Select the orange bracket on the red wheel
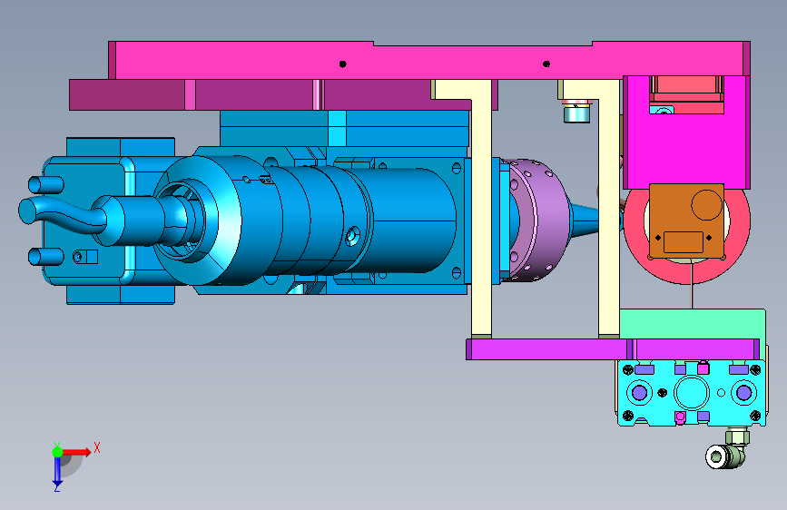Viewport: 787px width, 510px height. [x=686, y=221]
